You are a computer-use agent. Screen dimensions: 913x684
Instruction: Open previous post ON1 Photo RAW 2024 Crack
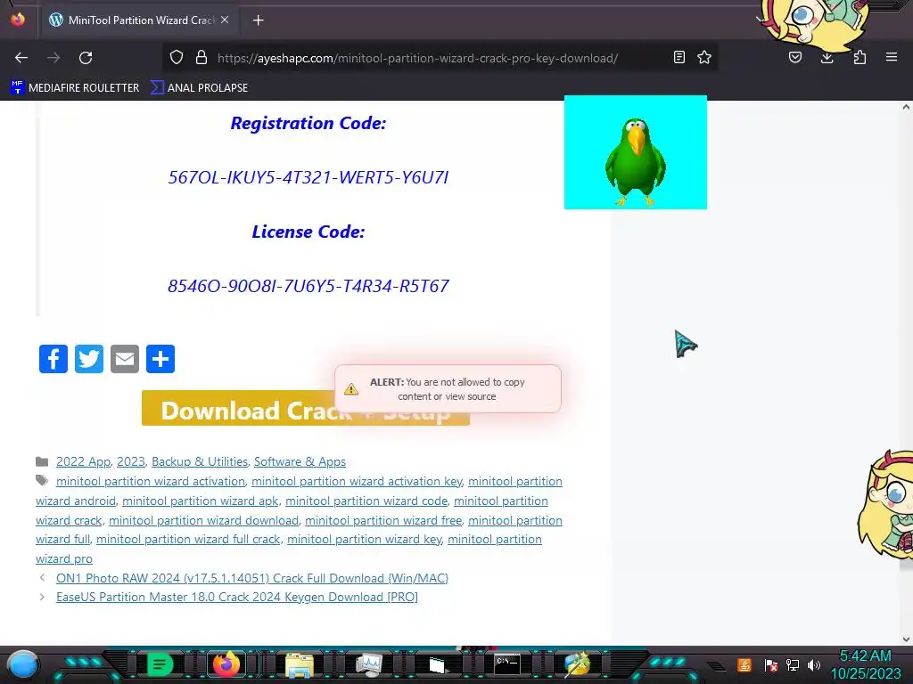click(252, 578)
